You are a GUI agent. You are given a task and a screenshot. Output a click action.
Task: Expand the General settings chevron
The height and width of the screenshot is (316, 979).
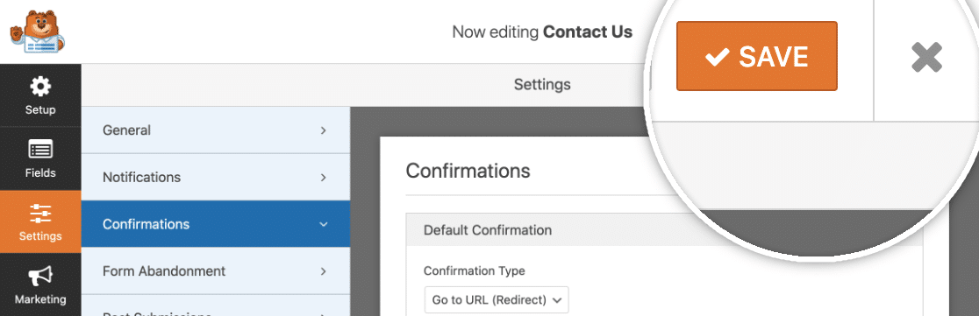point(324,130)
